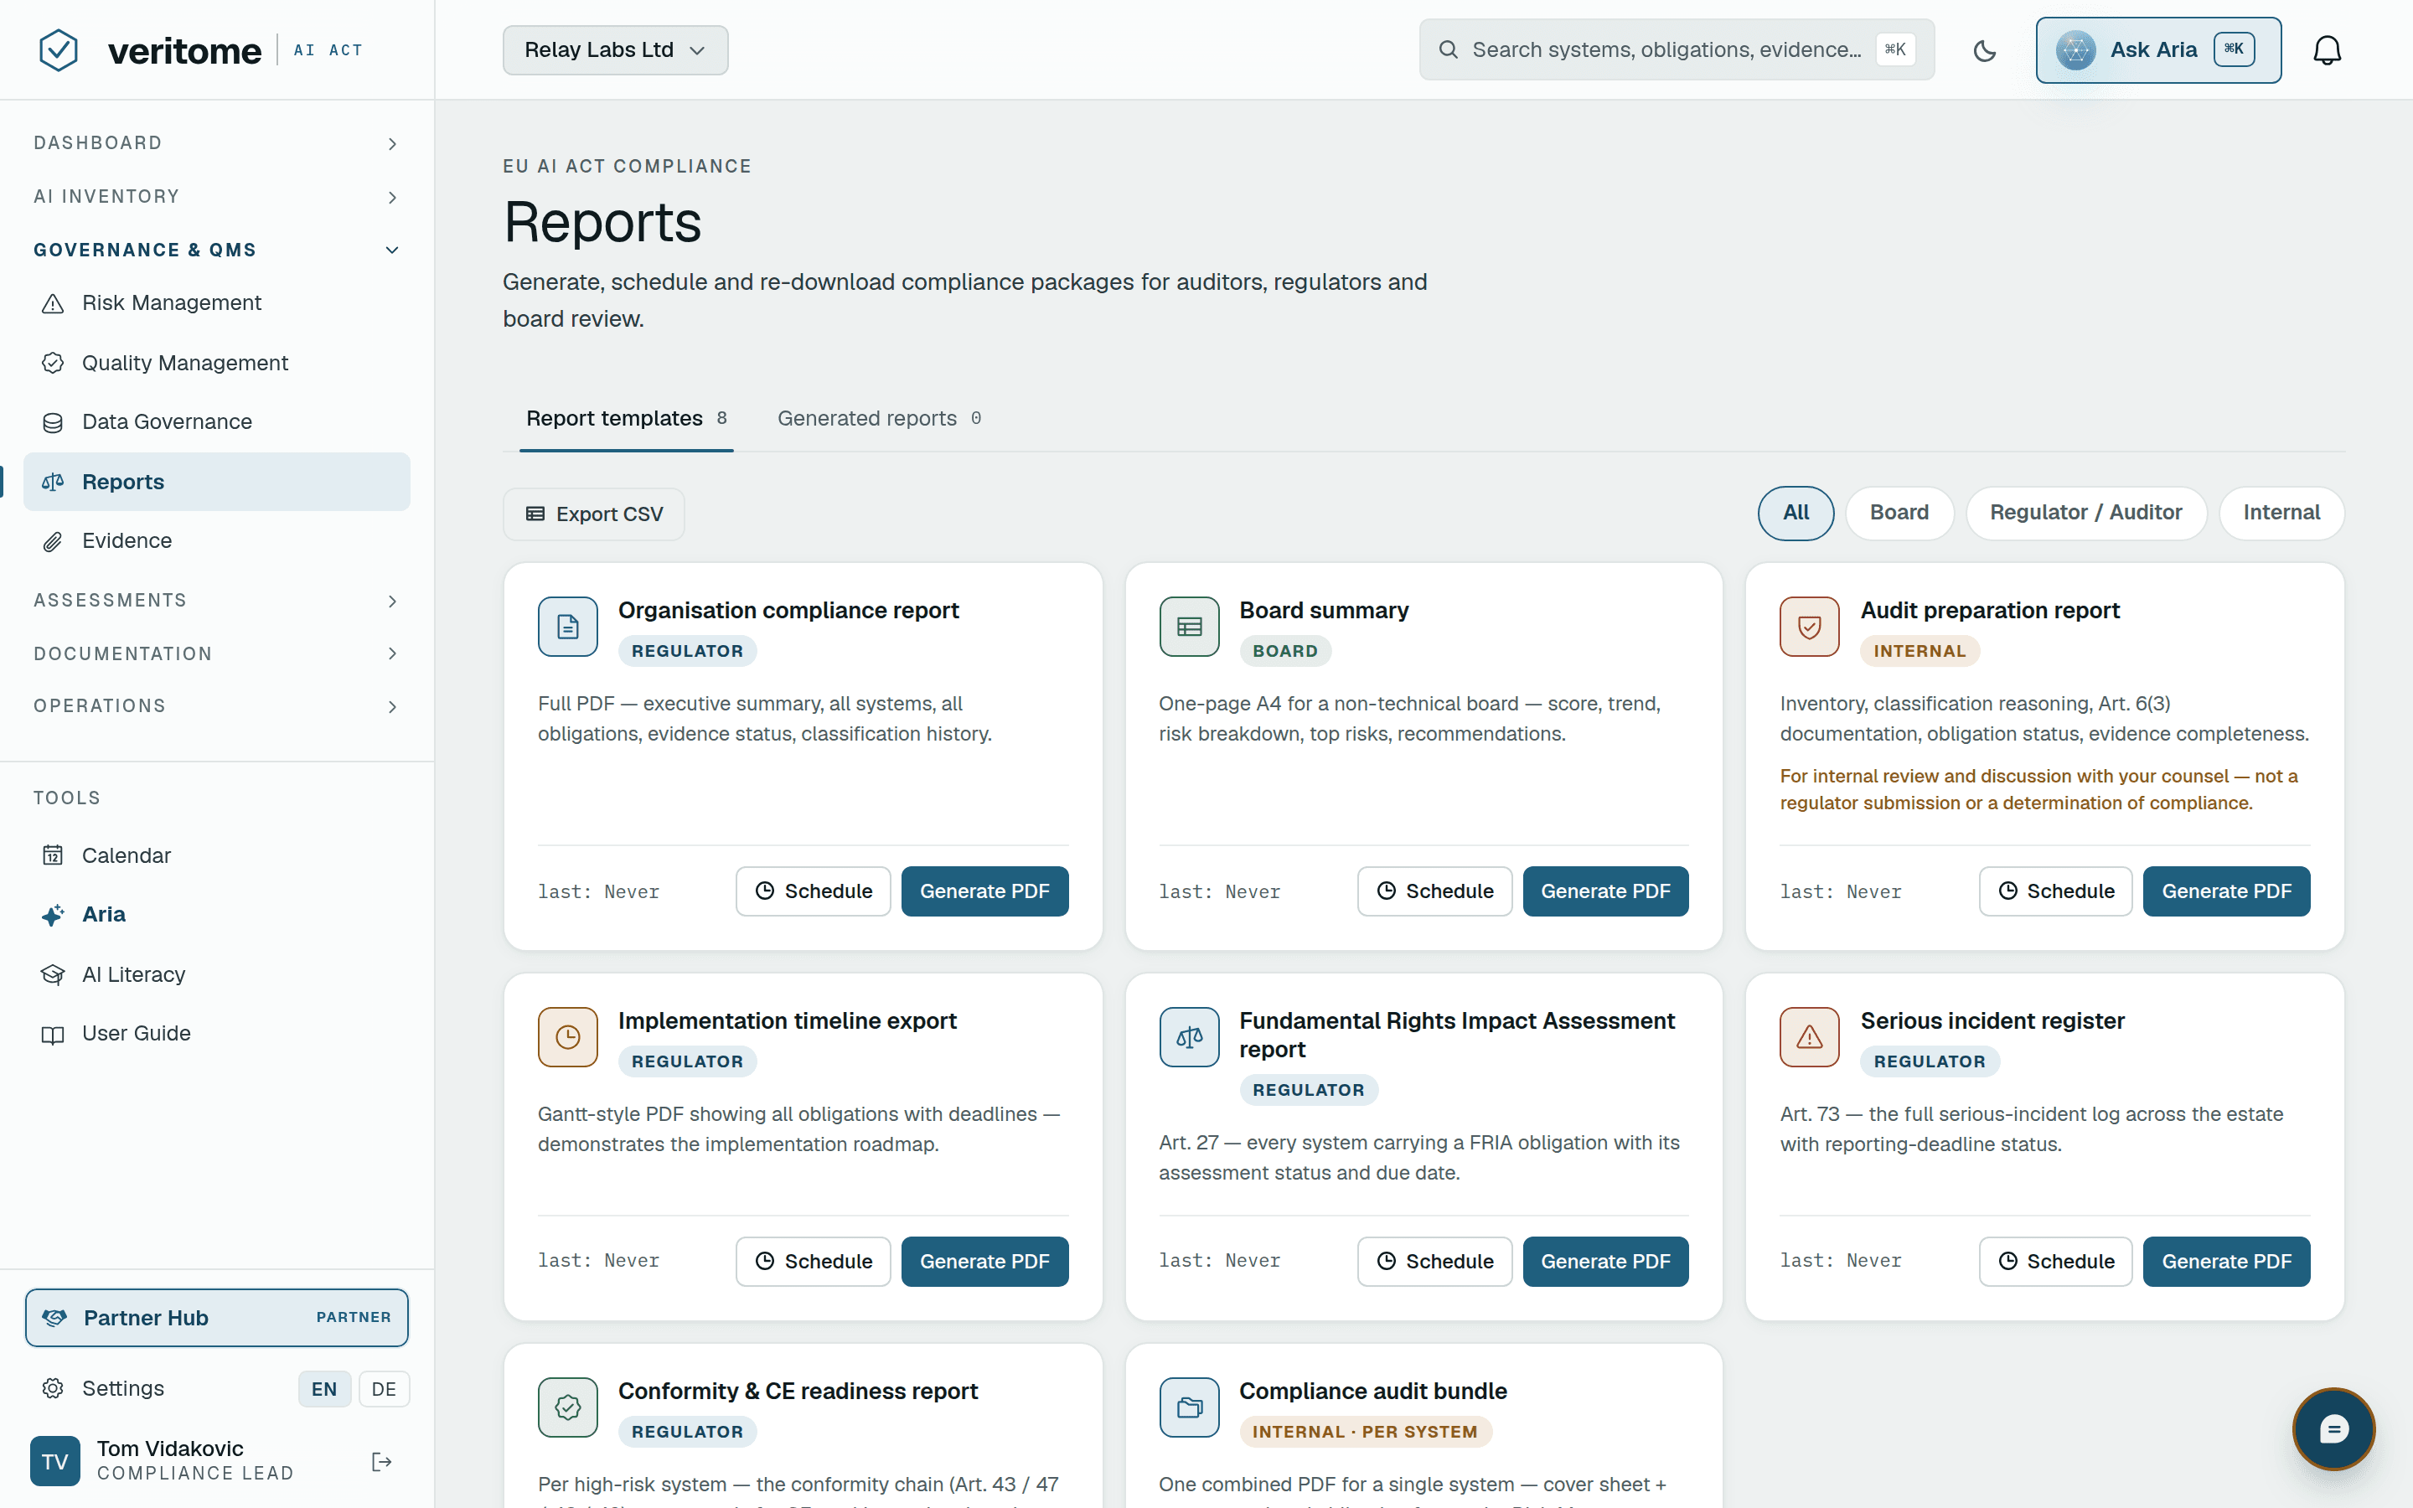Schedule the Fundamental Rights Impact Assessment report
Screen dimensions: 2413x1508
[x=1434, y=1261]
